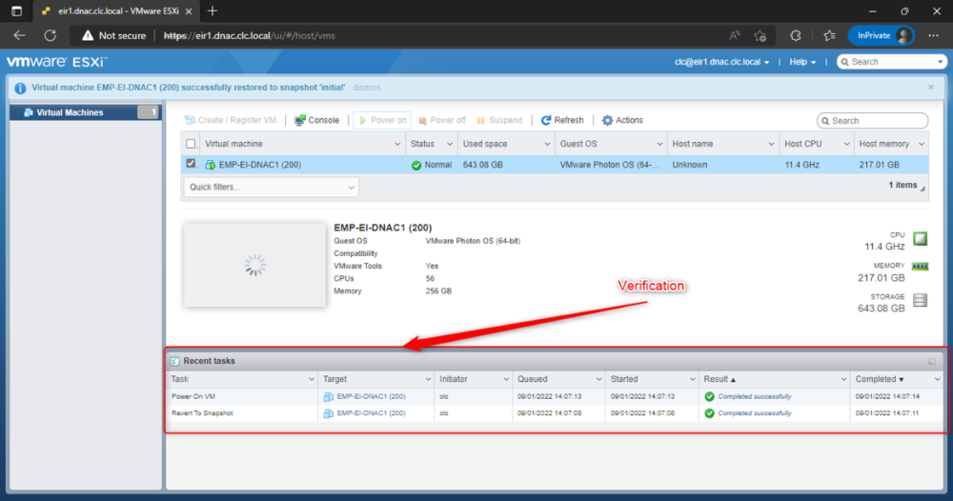Minimize the Recent tasks panel
The width and height of the screenshot is (953, 501).
(932, 361)
